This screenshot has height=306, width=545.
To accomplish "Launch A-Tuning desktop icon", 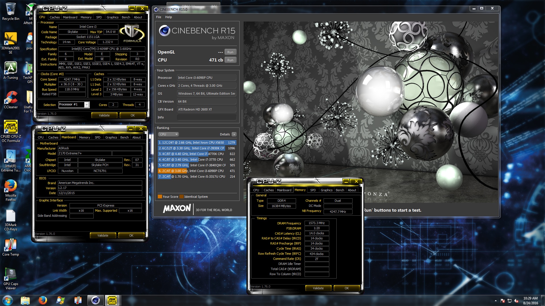I will click(x=11, y=71).
